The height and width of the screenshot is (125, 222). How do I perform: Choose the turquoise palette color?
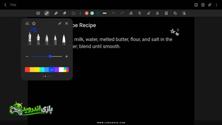click(42, 69)
